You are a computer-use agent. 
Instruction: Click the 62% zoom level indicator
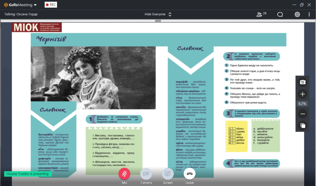point(303,104)
